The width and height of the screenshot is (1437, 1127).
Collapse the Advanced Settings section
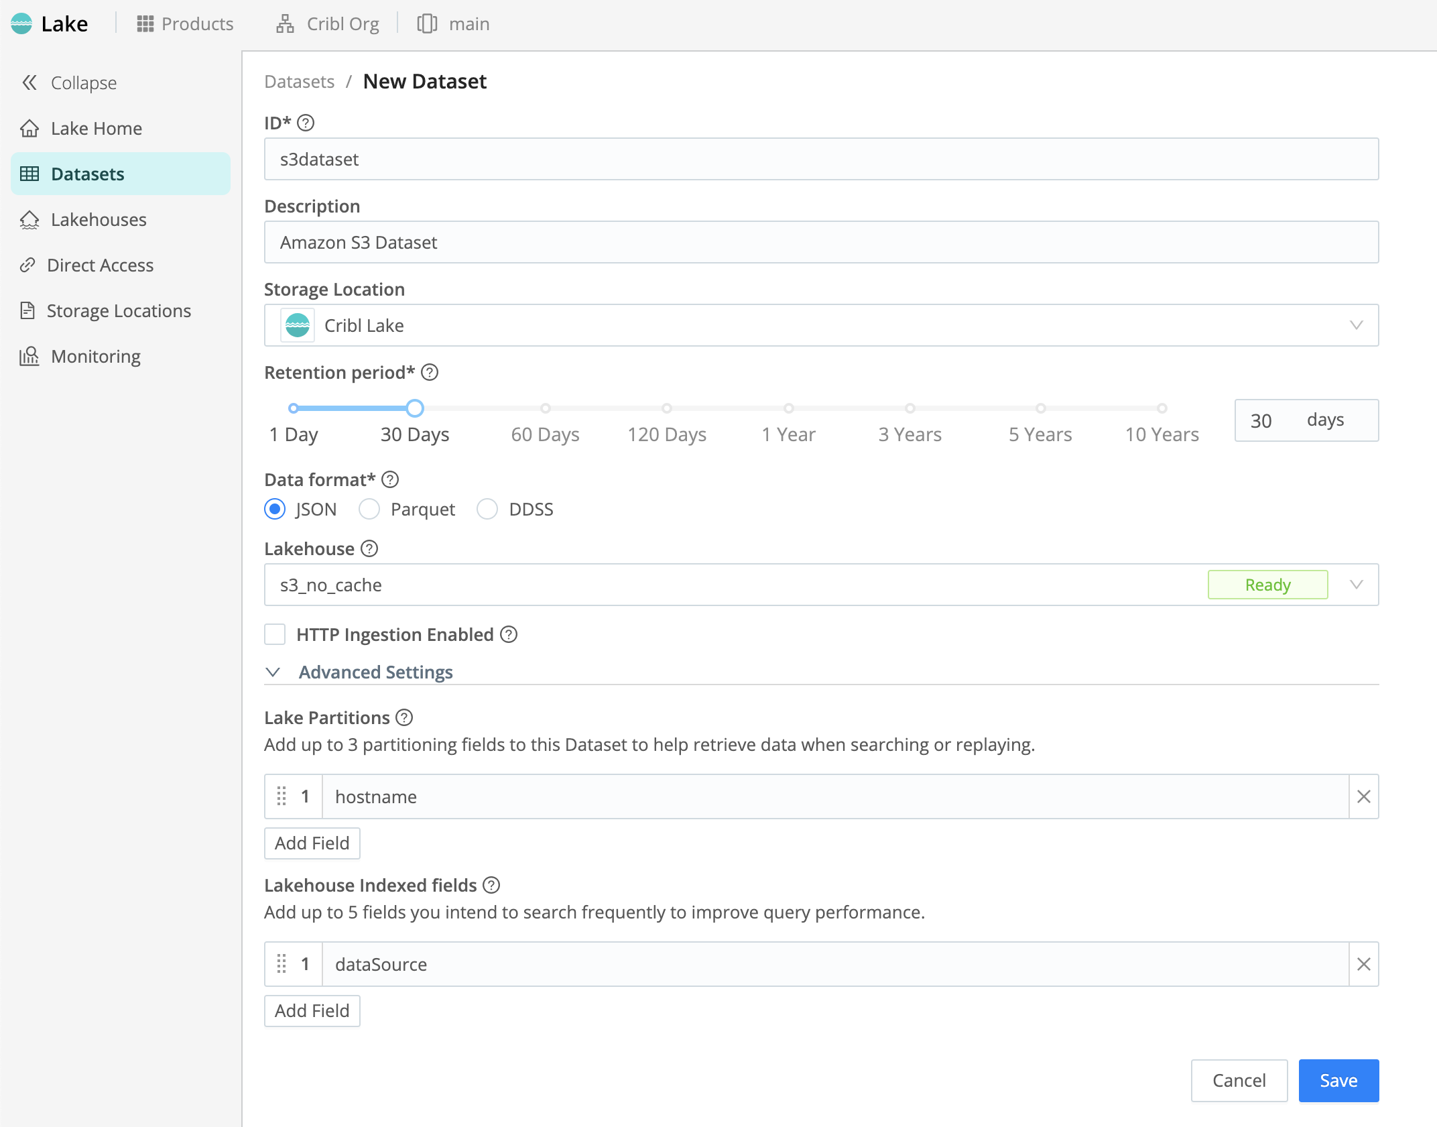tap(375, 672)
